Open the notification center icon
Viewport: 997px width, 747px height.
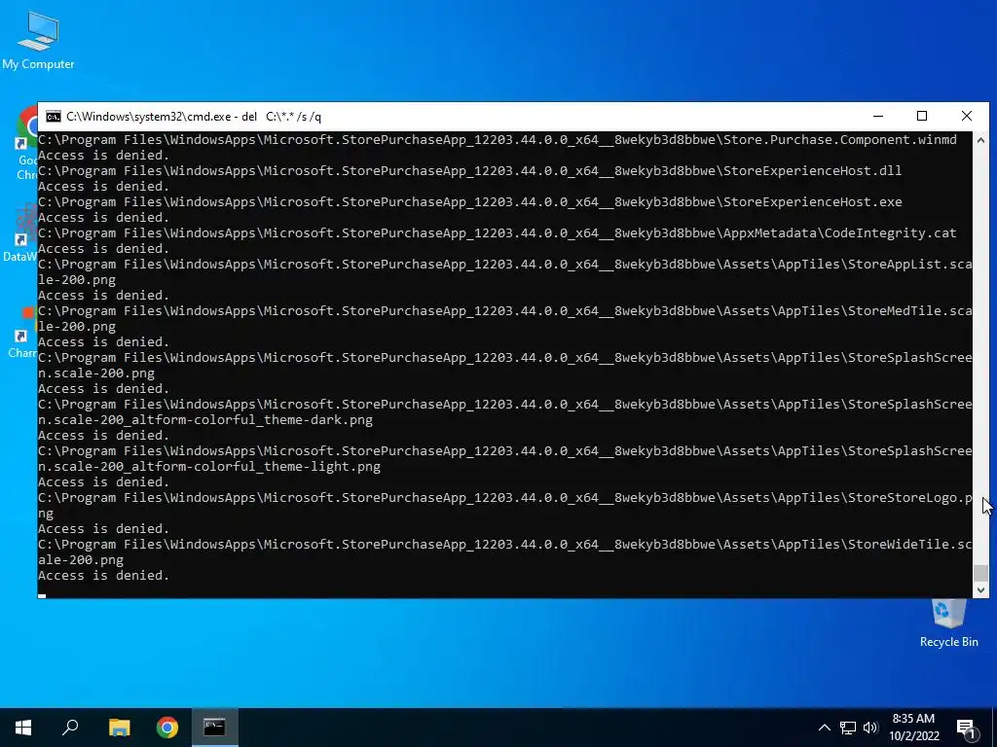[967, 729]
